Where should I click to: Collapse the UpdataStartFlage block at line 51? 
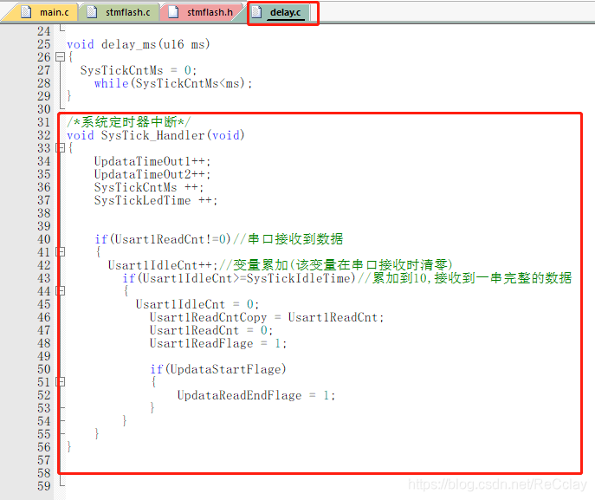(60, 382)
